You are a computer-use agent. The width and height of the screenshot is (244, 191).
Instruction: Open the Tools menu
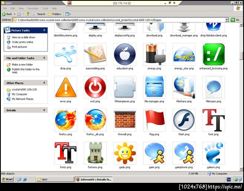[x=45, y=9]
